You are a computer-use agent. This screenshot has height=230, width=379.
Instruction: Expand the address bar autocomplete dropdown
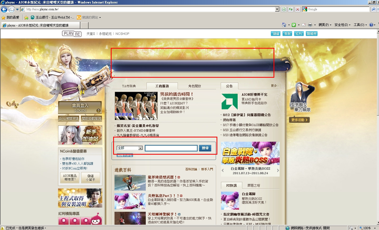277,9
